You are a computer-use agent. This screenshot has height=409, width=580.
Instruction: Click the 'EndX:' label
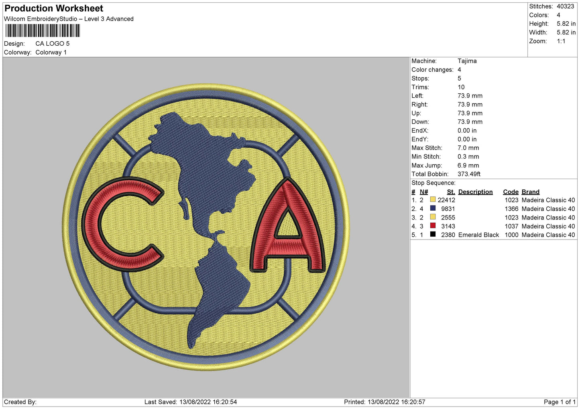point(420,131)
